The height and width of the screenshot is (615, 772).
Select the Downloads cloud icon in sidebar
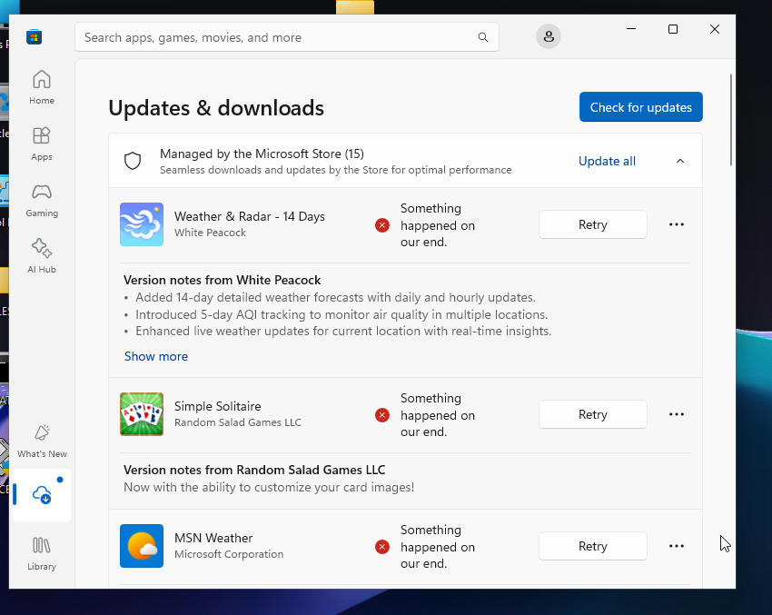coord(42,494)
